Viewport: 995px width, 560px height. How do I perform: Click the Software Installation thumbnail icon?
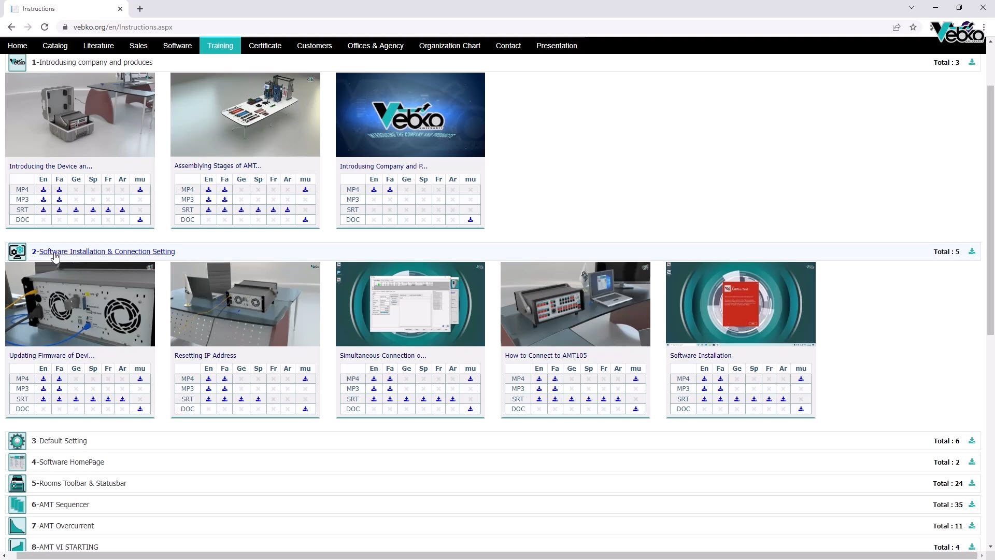click(x=740, y=303)
